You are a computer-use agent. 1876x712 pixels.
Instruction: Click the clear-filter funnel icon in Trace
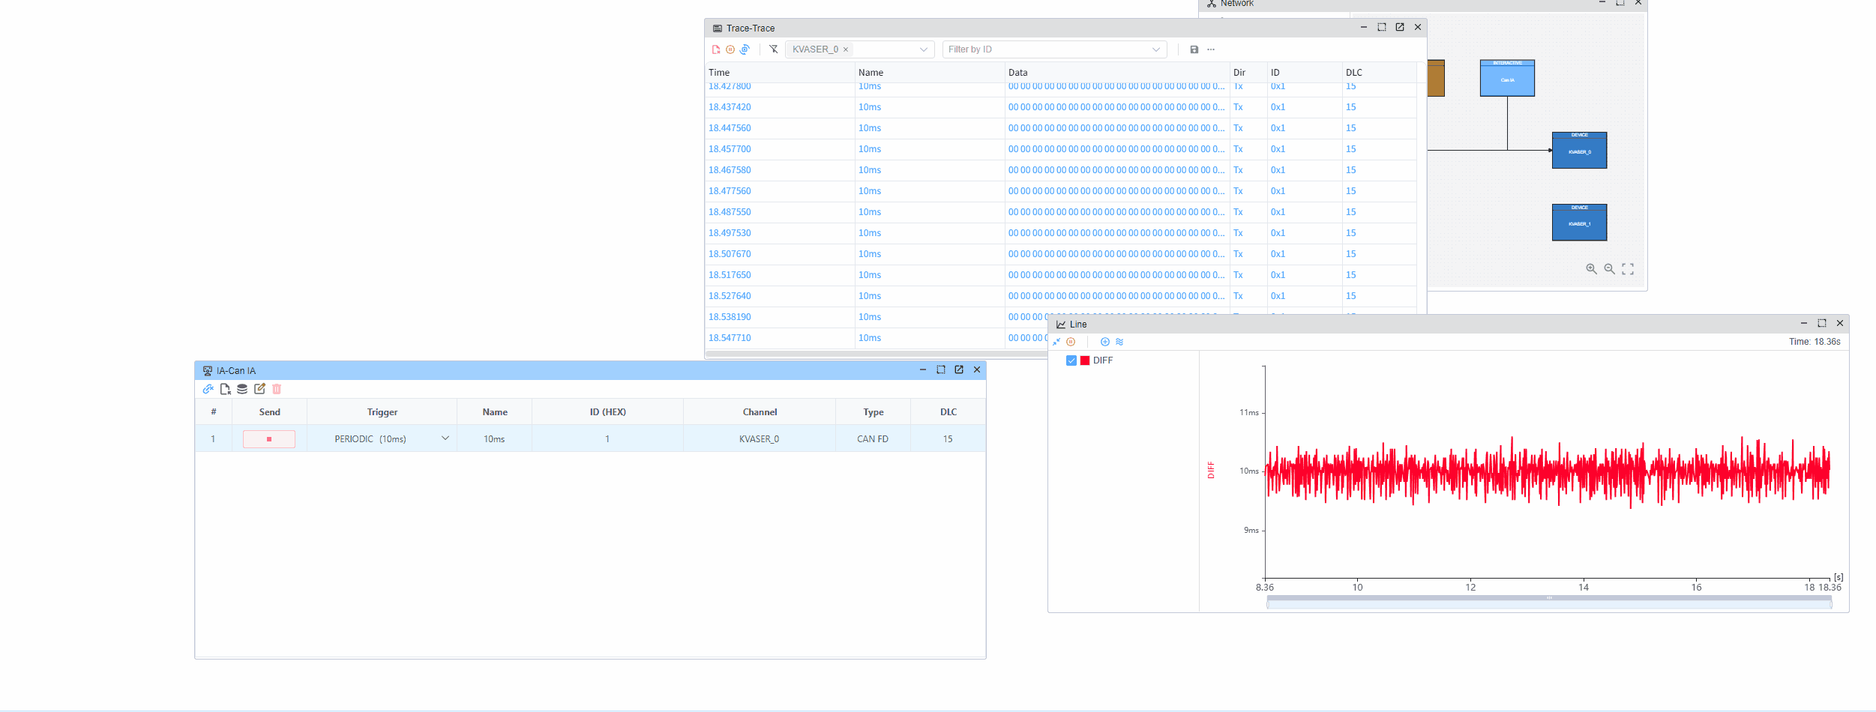pyautogui.click(x=774, y=49)
